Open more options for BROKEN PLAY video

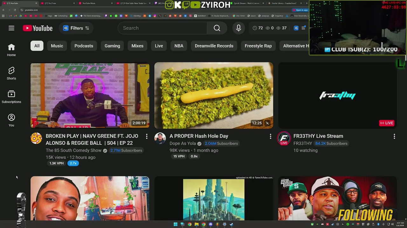tap(147, 136)
